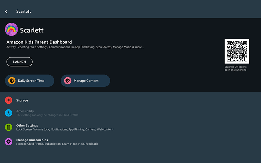The height and width of the screenshot is (163, 261).
Task: Open the Storage menu entry
Action: click(22, 100)
